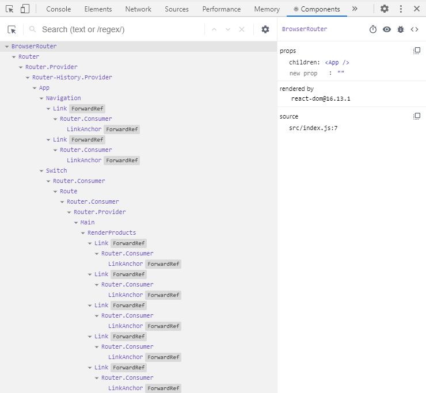Image resolution: width=426 pixels, height=393 pixels.
Task: Click the new prop name field
Action: [x=303, y=73]
